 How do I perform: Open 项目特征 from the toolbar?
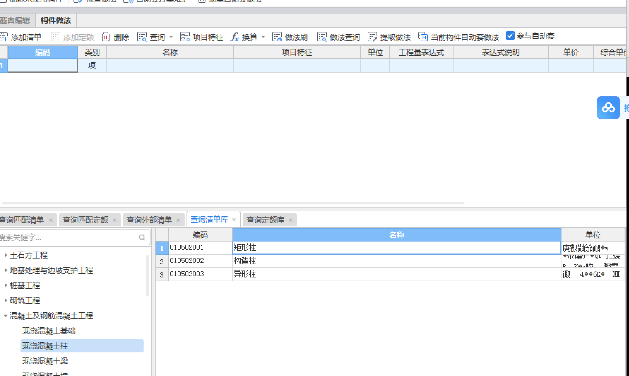coord(202,37)
